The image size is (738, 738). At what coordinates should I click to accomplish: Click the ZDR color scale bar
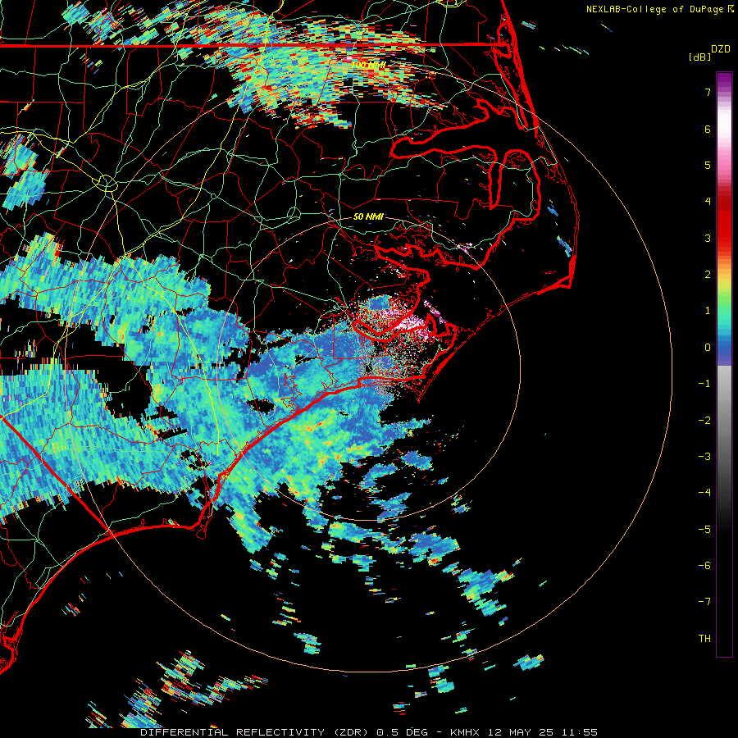pos(724,364)
